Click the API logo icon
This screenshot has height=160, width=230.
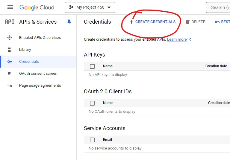(10, 22)
